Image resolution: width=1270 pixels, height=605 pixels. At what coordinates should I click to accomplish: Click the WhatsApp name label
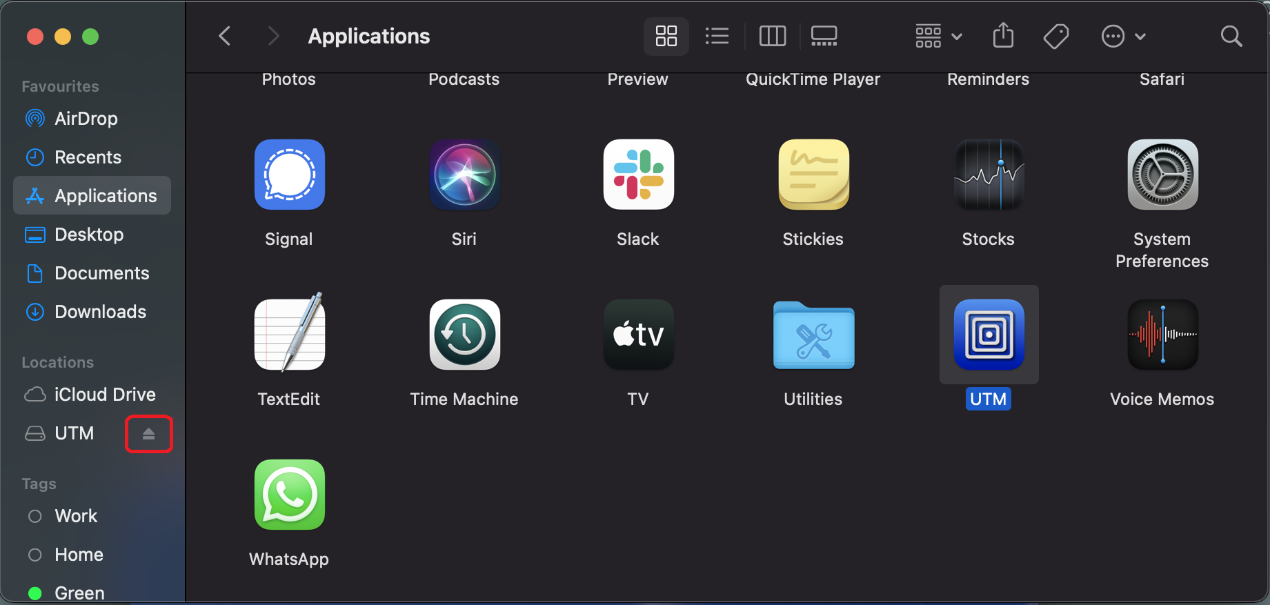tap(289, 559)
